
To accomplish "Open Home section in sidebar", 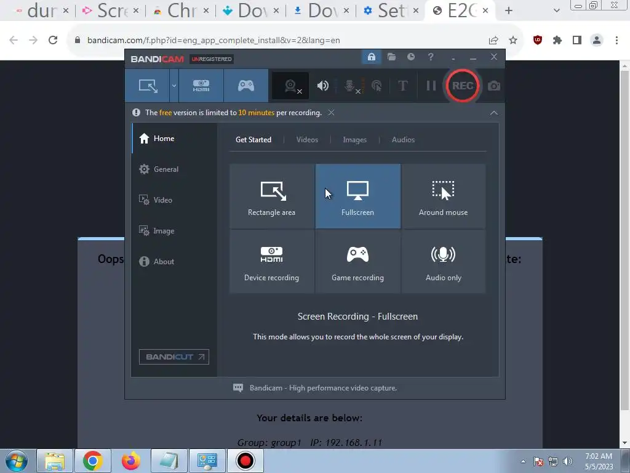I will click(174, 139).
